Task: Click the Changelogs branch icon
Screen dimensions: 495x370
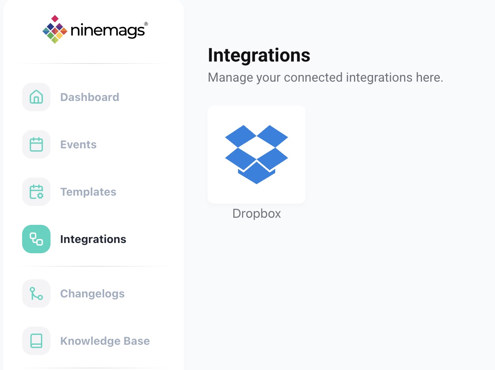Action: 36,293
